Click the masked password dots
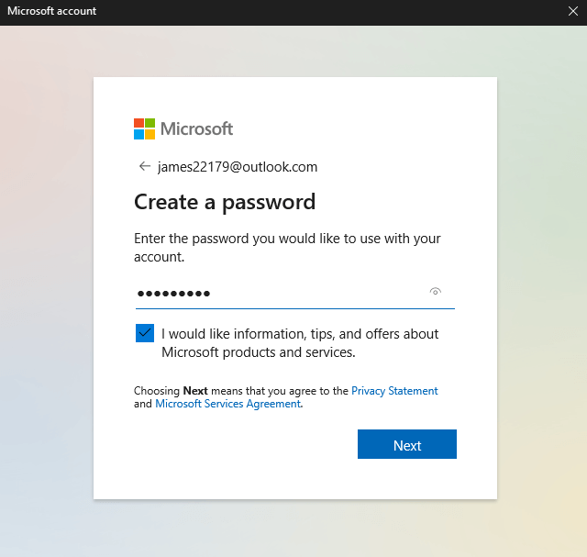The width and height of the screenshot is (587, 557). coord(173,294)
